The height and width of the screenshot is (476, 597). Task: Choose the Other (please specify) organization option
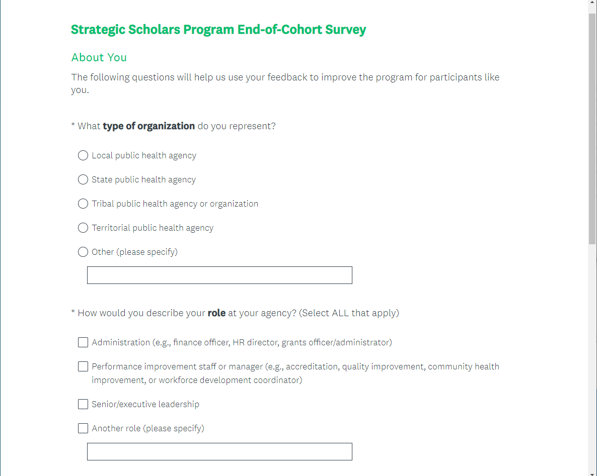click(x=83, y=252)
